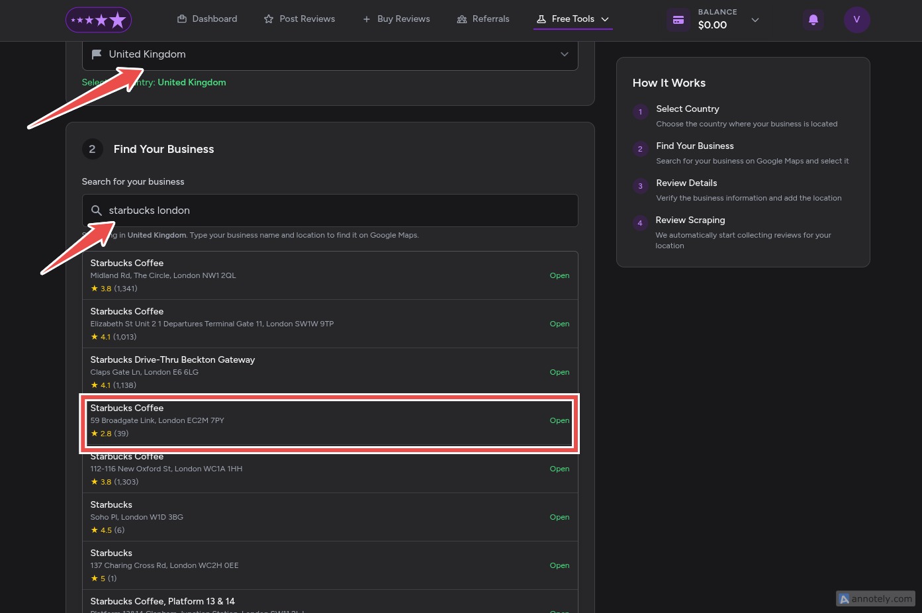Click the balance wallet card icon
922x613 pixels.
coord(678,20)
